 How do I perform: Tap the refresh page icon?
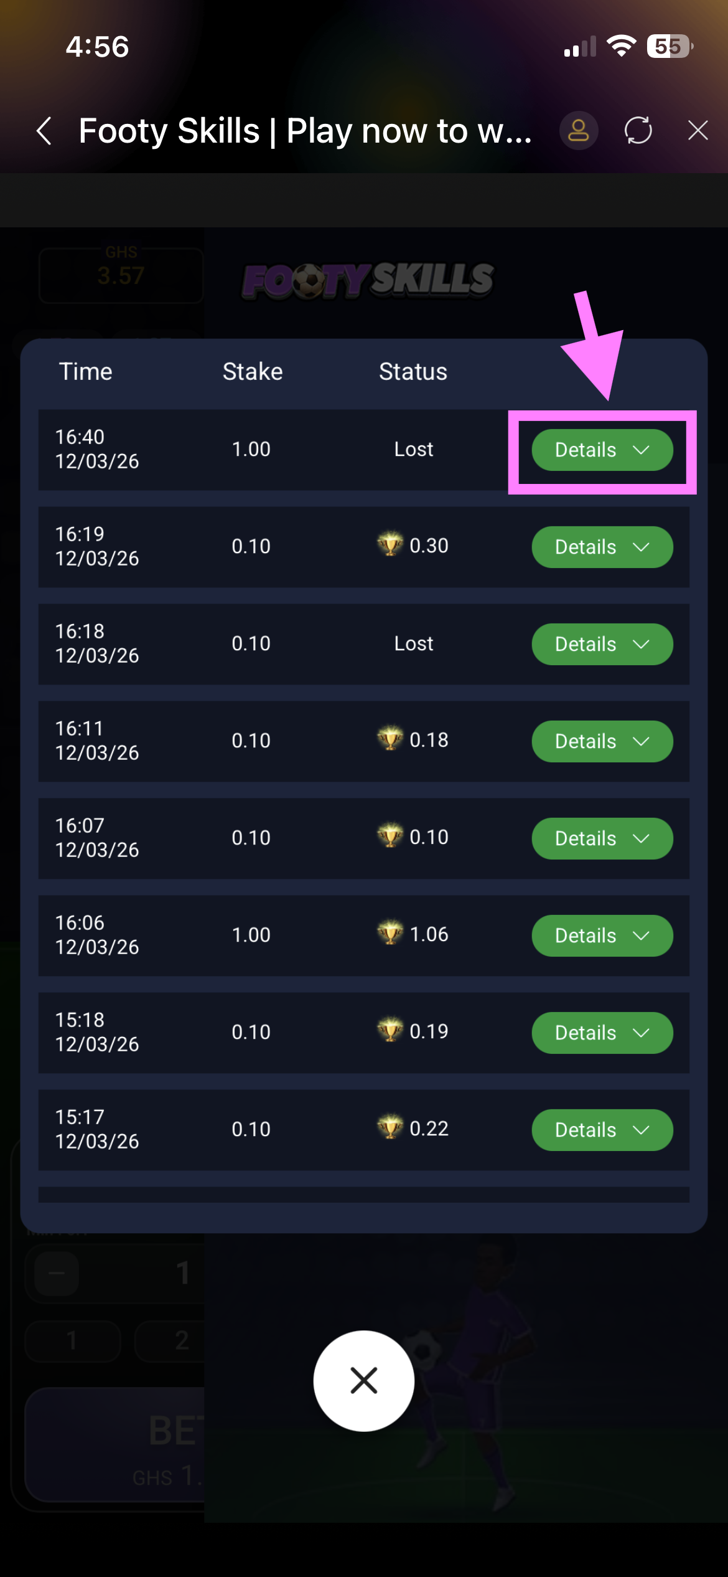click(x=638, y=131)
